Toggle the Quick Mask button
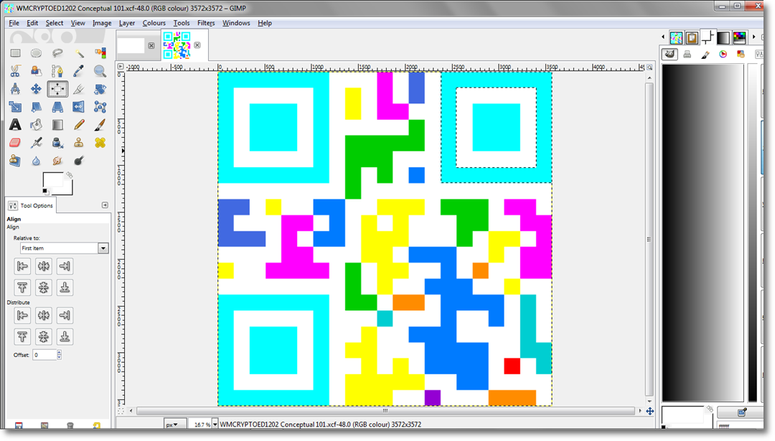Viewport: 775px width, 441px height. tap(121, 411)
